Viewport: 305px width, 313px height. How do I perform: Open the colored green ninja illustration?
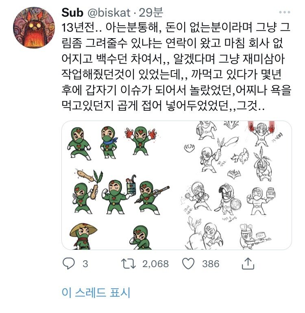pyautogui.click(x=119, y=185)
